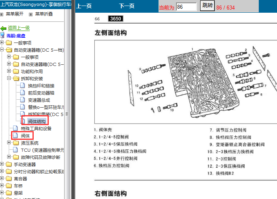Viewport: 277px width, 199px height.
Task: Click open folder icon beside 拆卸和安装
Action: pos(16,78)
